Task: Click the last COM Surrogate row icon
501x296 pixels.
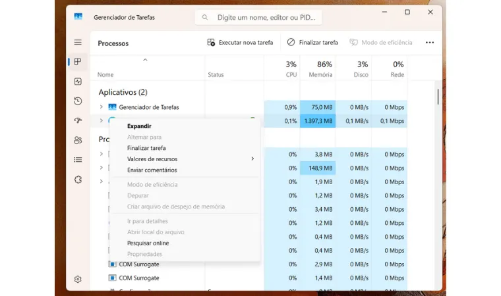Action: tap(112, 278)
